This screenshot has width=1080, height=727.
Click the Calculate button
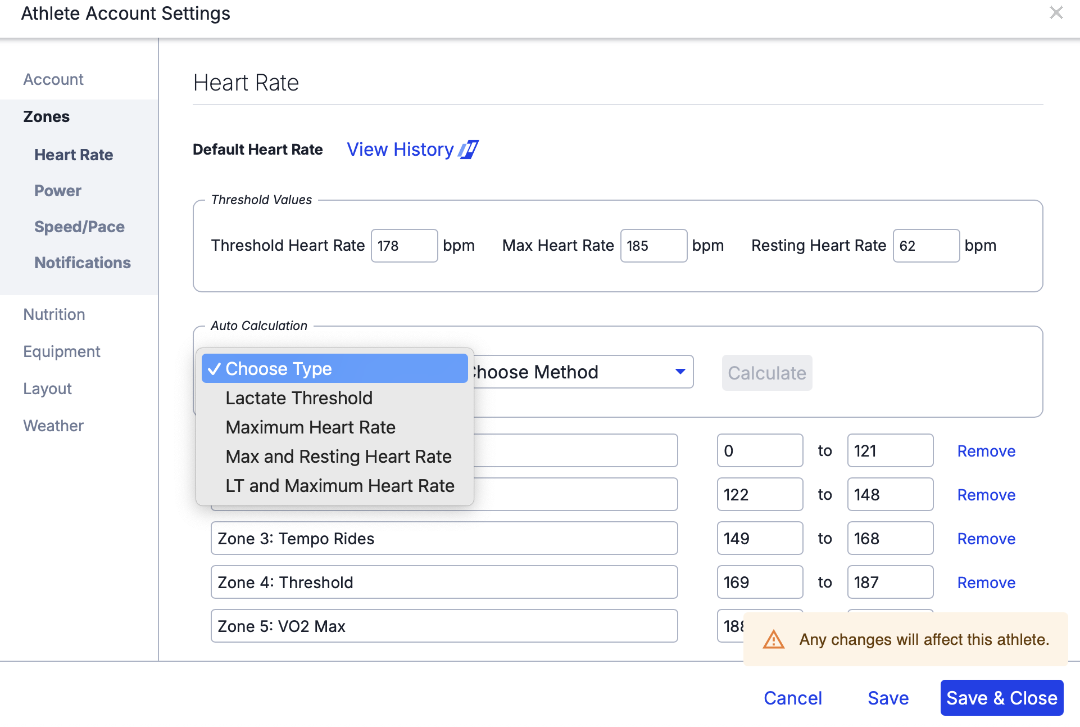coord(767,373)
